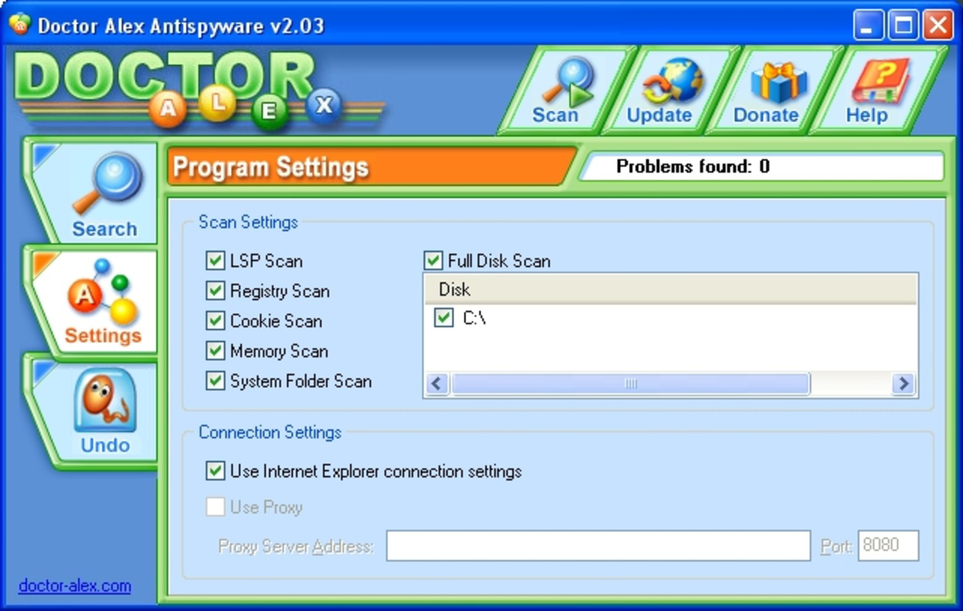The width and height of the screenshot is (963, 611).
Task: Maximize the Doctor Alex Antispyware window
Action: click(x=903, y=25)
